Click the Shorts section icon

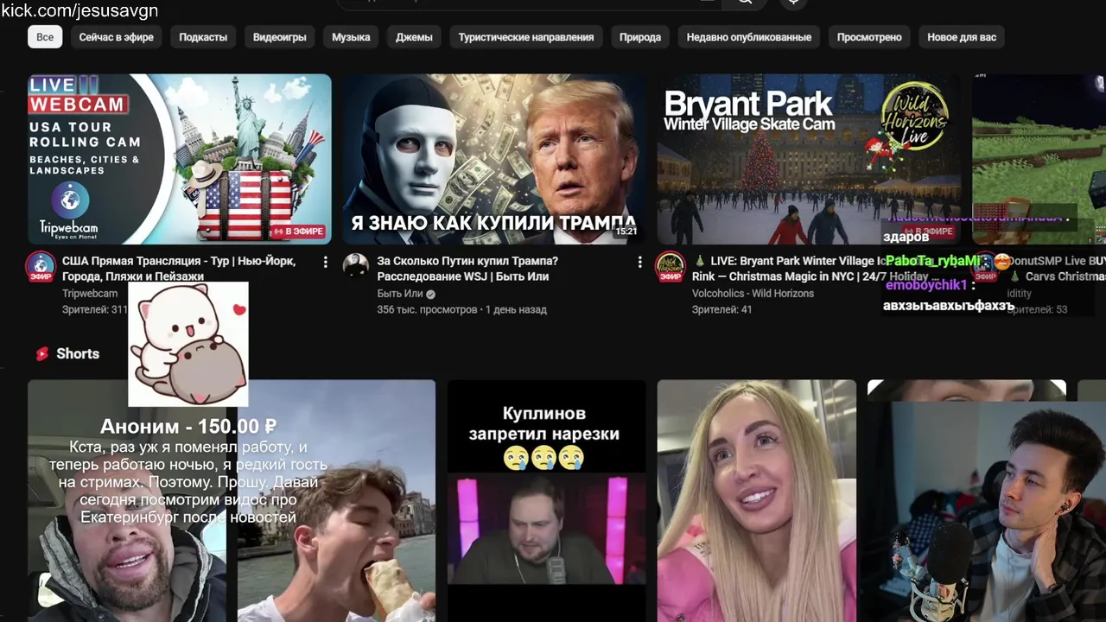(x=41, y=353)
